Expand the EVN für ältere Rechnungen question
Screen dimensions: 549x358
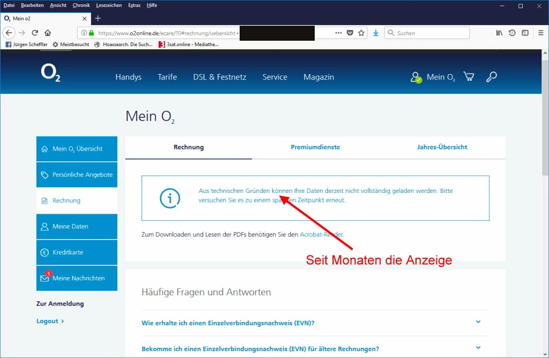[x=315, y=349]
